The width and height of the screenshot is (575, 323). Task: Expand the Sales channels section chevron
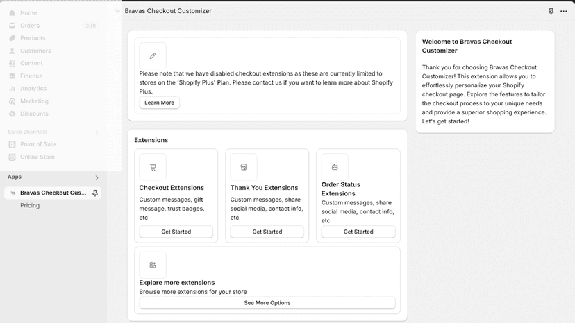coord(97,132)
